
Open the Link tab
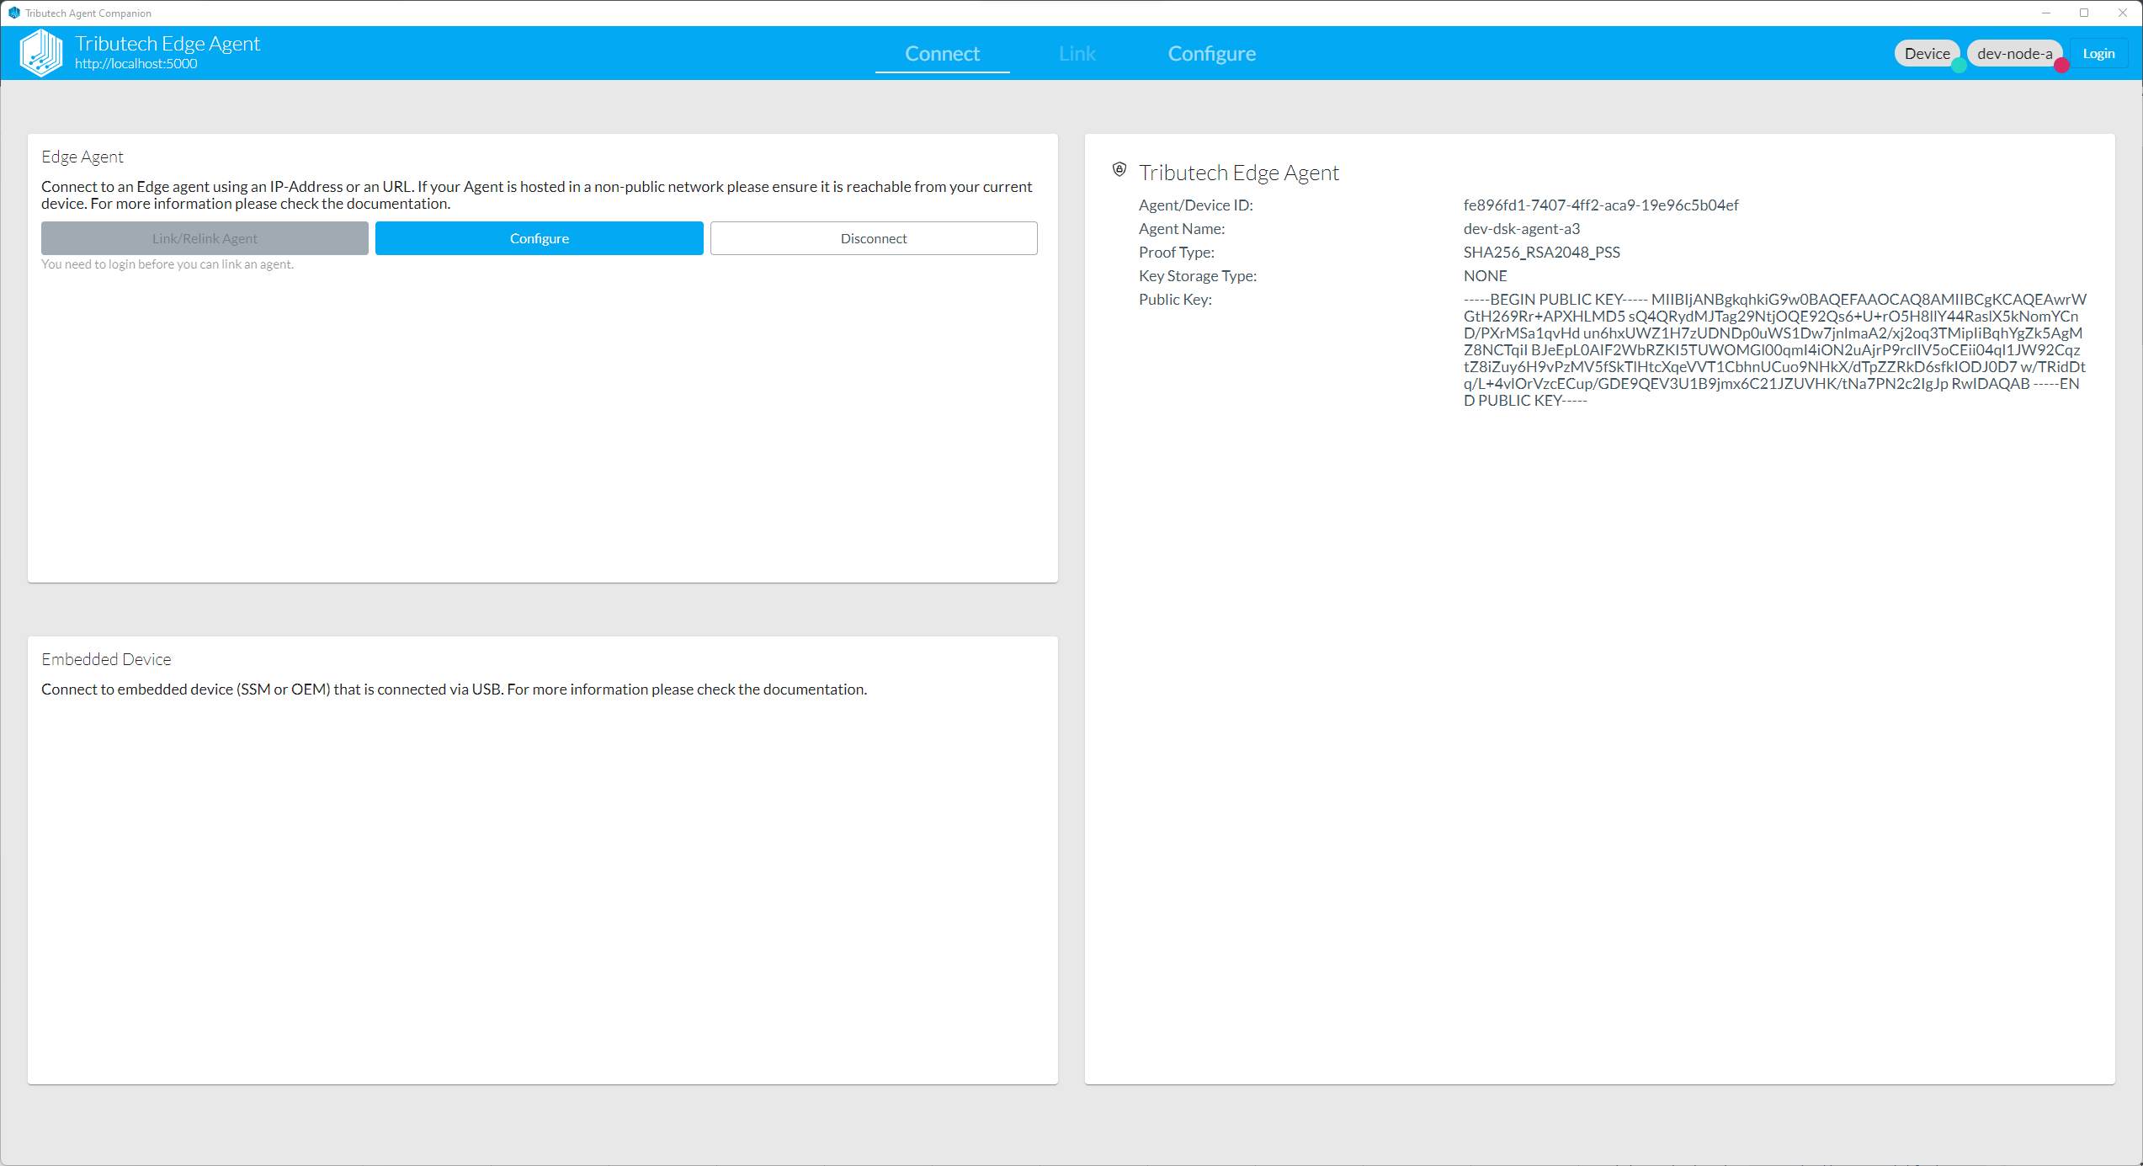(x=1077, y=54)
